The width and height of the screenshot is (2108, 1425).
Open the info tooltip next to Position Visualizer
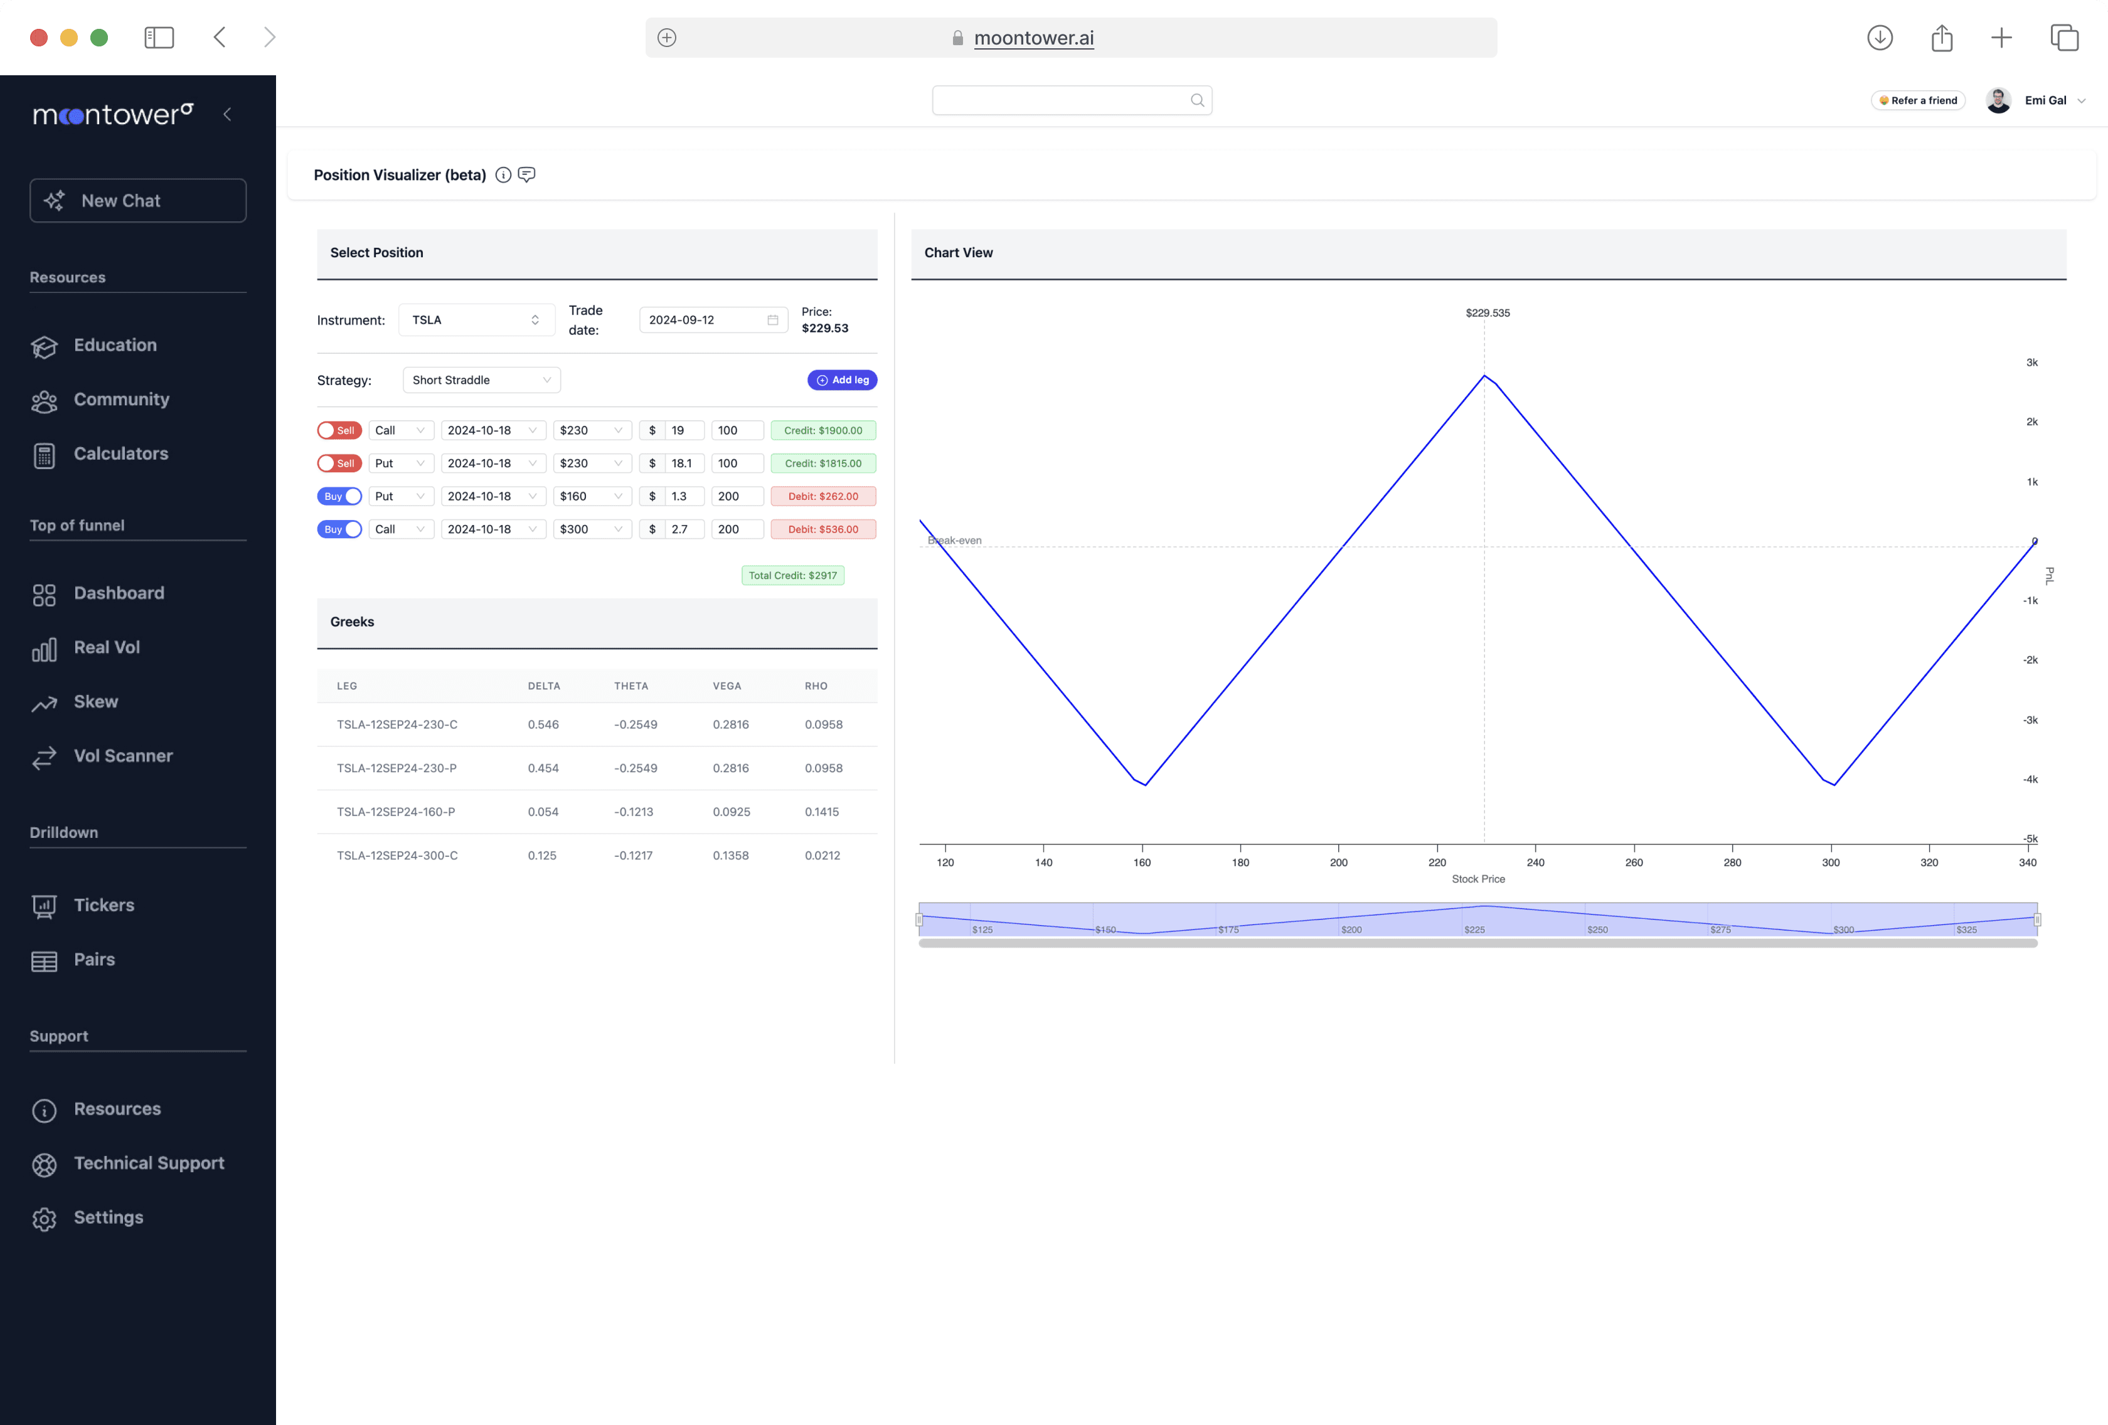click(503, 174)
